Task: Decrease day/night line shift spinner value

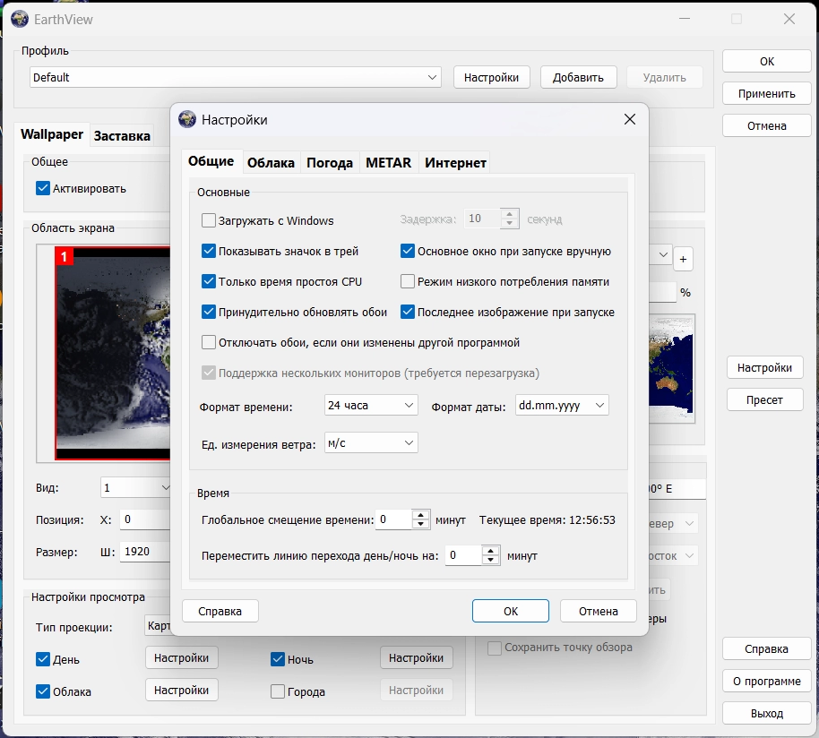Action: [x=490, y=560]
